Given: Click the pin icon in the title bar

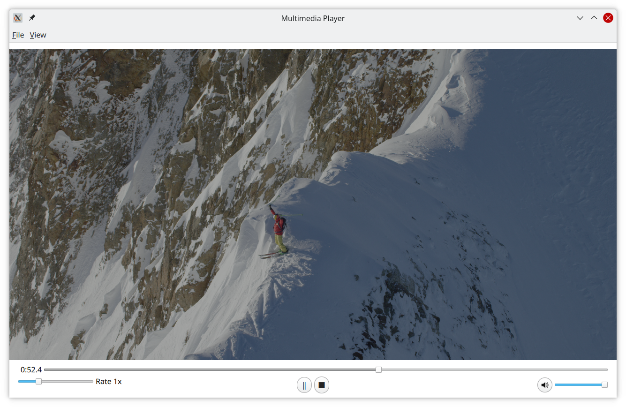Looking at the screenshot, I should (32, 18).
